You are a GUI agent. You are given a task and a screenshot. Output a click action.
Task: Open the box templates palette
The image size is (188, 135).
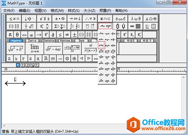point(151,26)
